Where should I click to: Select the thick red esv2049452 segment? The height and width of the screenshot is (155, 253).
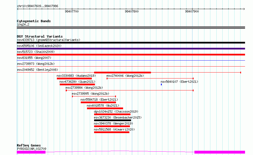point(123,73)
